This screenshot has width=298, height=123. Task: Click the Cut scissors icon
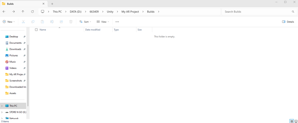[x=23, y=22]
